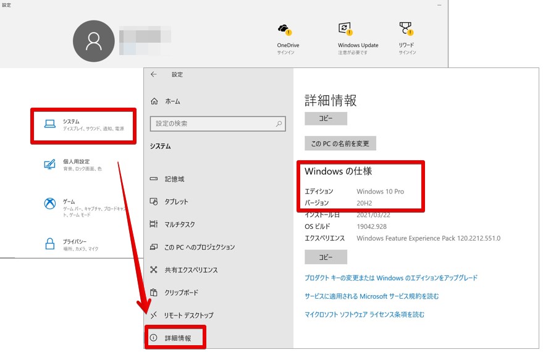543x352 pixels.
Task: Select ホーム in the sidebar
Action: pos(172,101)
